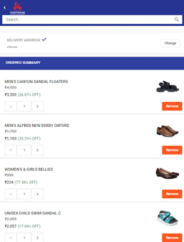Decrease quantity of Alfred Derby Oxford
This screenshot has width=184, height=242.
point(11,150)
